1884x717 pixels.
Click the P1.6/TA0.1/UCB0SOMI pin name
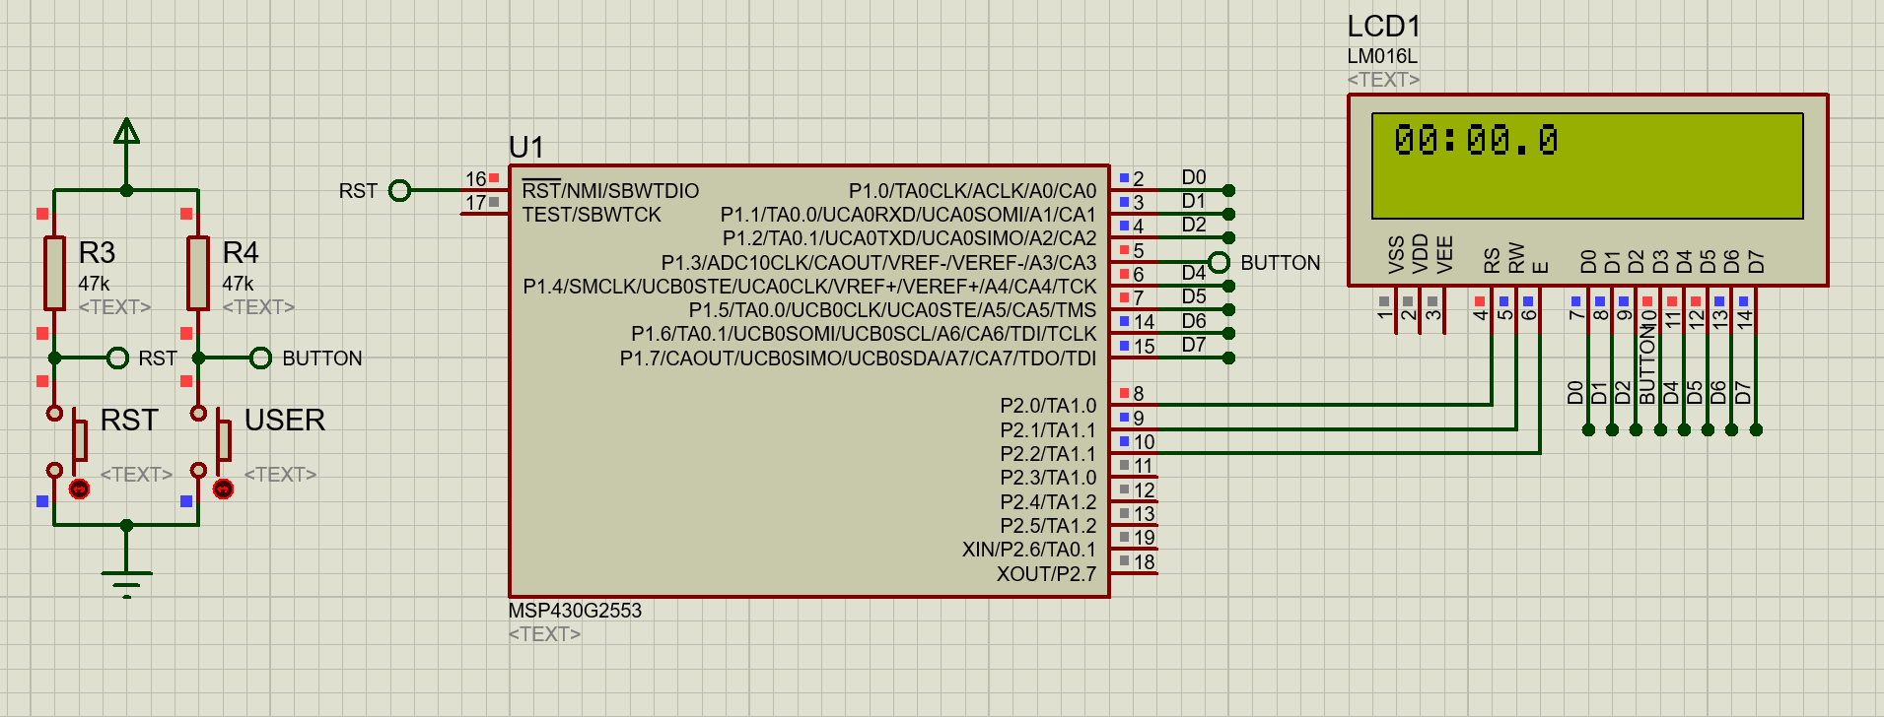tap(864, 334)
